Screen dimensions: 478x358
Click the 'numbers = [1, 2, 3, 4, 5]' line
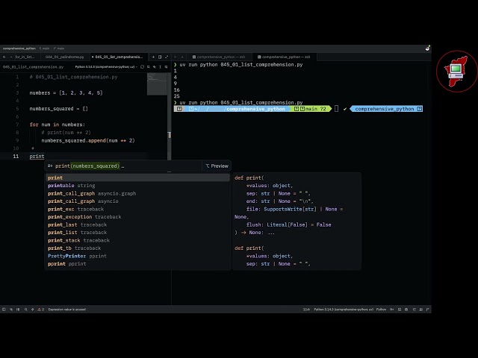click(66, 92)
